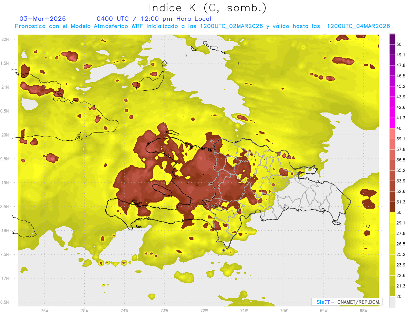This screenshot has height=315, width=408.
Task: Click the '23.9' colorbar label
Action: [x=401, y=265]
